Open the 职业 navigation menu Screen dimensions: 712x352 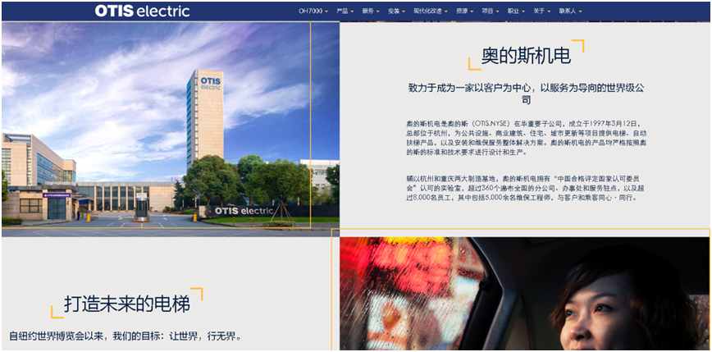pos(516,11)
